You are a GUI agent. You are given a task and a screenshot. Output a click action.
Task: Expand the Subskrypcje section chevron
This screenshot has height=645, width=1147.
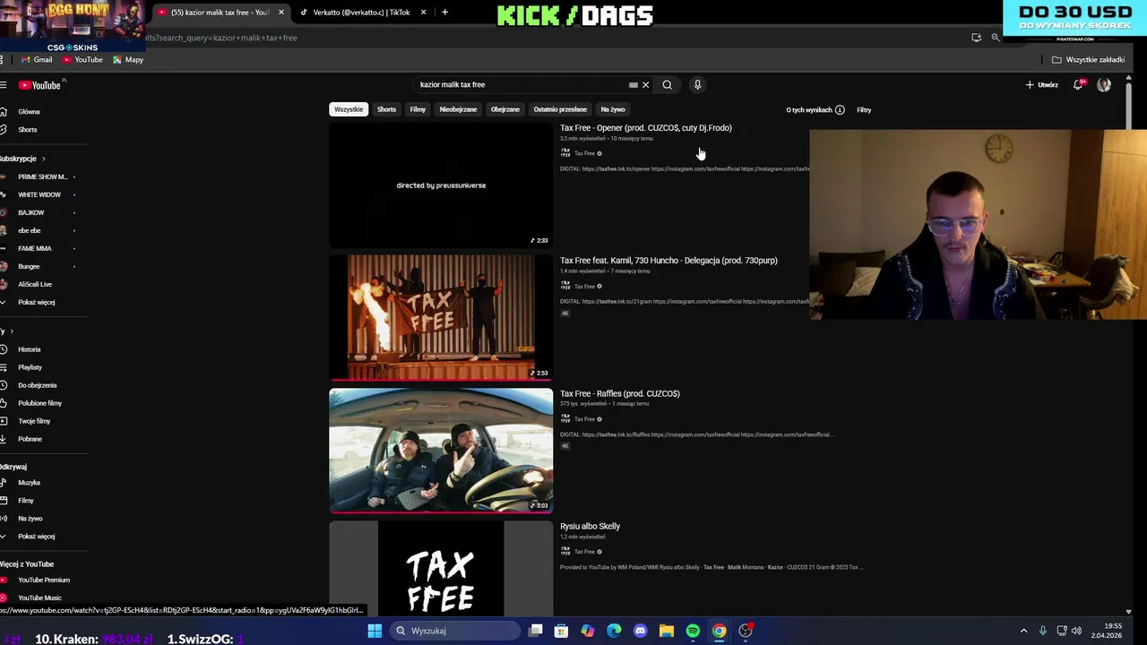tap(43, 159)
